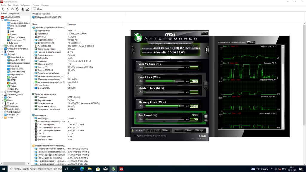Click the back arrow in AIDA64 toolbar
This screenshot has height=172, width=306.
point(3,9)
